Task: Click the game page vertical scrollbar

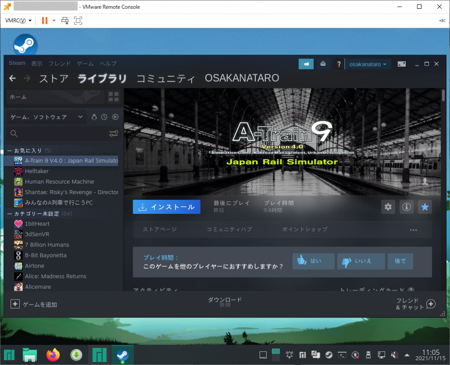Action: (x=443, y=95)
